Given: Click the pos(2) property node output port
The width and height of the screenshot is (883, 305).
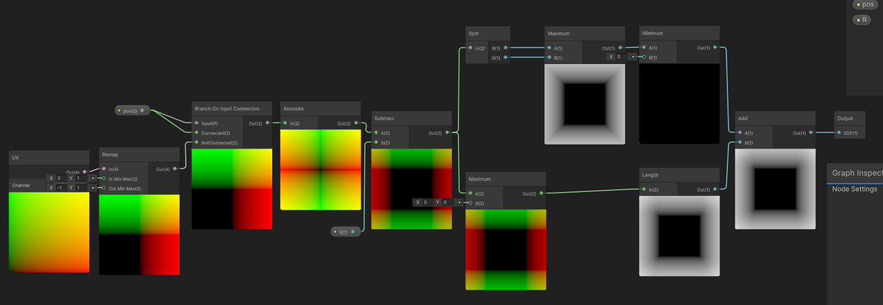Looking at the screenshot, I should click(x=142, y=110).
